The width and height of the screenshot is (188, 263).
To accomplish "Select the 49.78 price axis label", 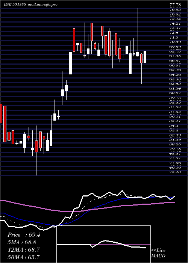I will pos(175,149).
